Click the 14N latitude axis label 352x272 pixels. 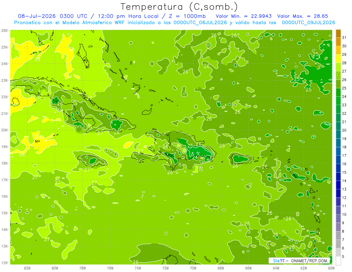coord(4,229)
